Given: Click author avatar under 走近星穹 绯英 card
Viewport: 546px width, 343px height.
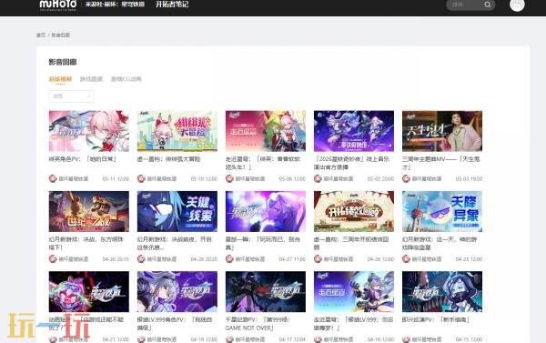Looking at the screenshot, I should pos(229,178).
